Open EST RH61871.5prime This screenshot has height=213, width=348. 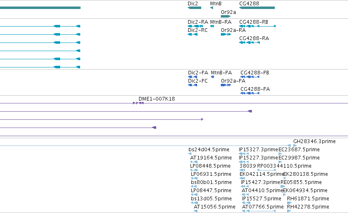click(x=308, y=199)
